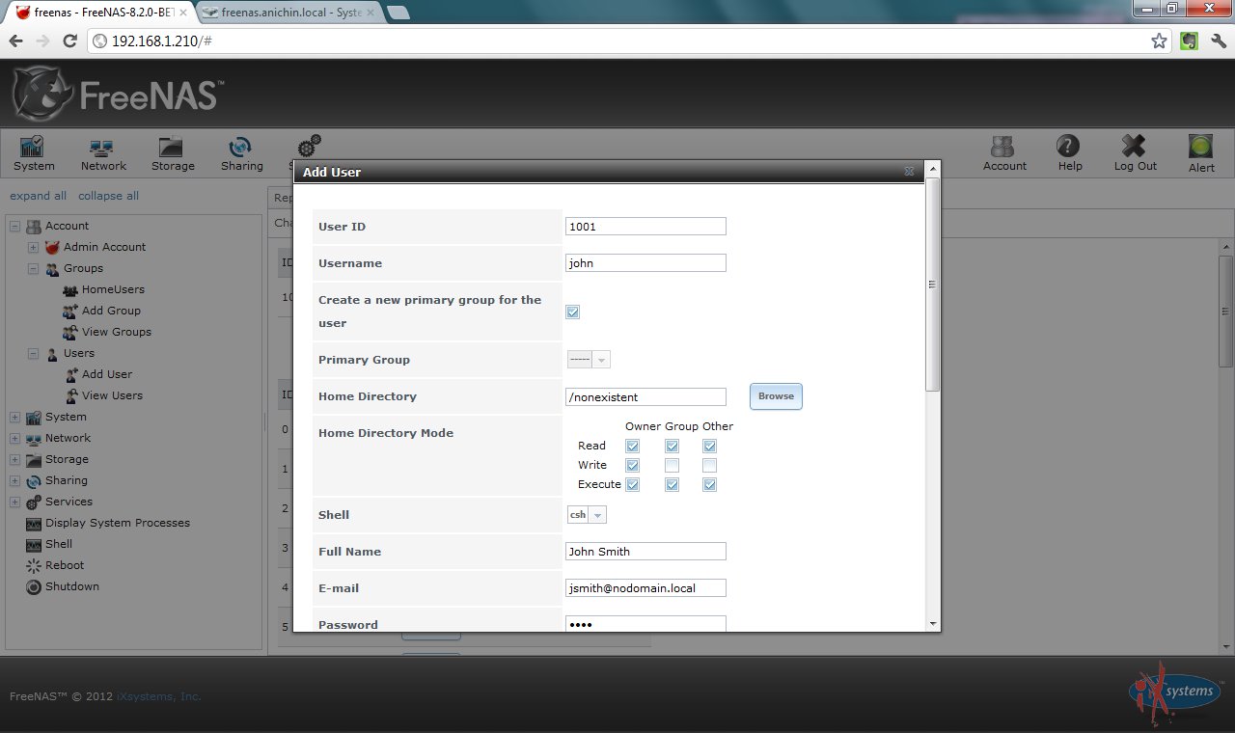Select Admin Account in the tree
This screenshot has height=733, width=1235.
(104, 247)
